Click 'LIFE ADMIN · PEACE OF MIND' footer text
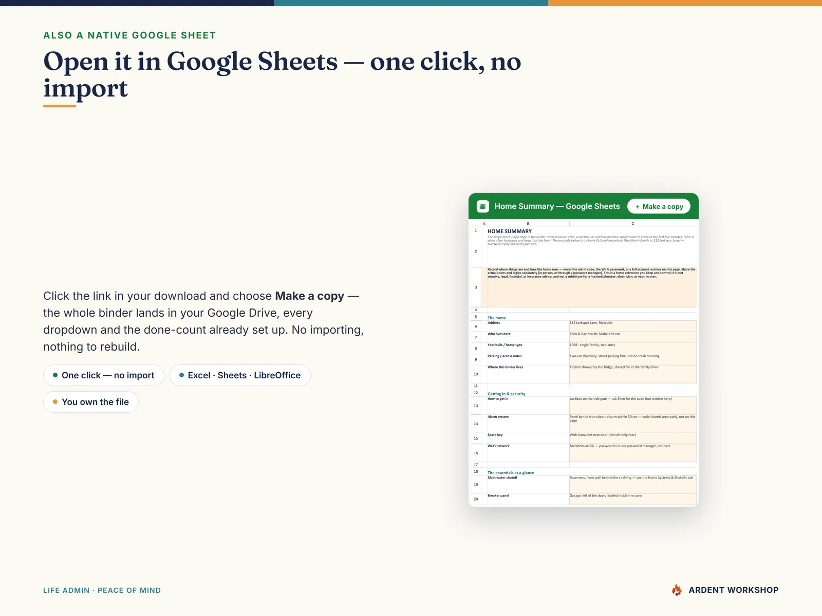The image size is (822, 616). [x=102, y=590]
